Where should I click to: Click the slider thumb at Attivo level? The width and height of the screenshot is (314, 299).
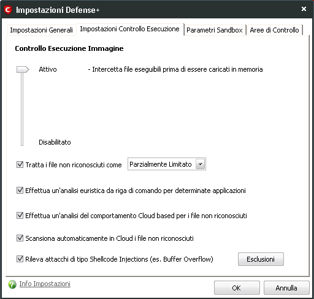[23, 69]
